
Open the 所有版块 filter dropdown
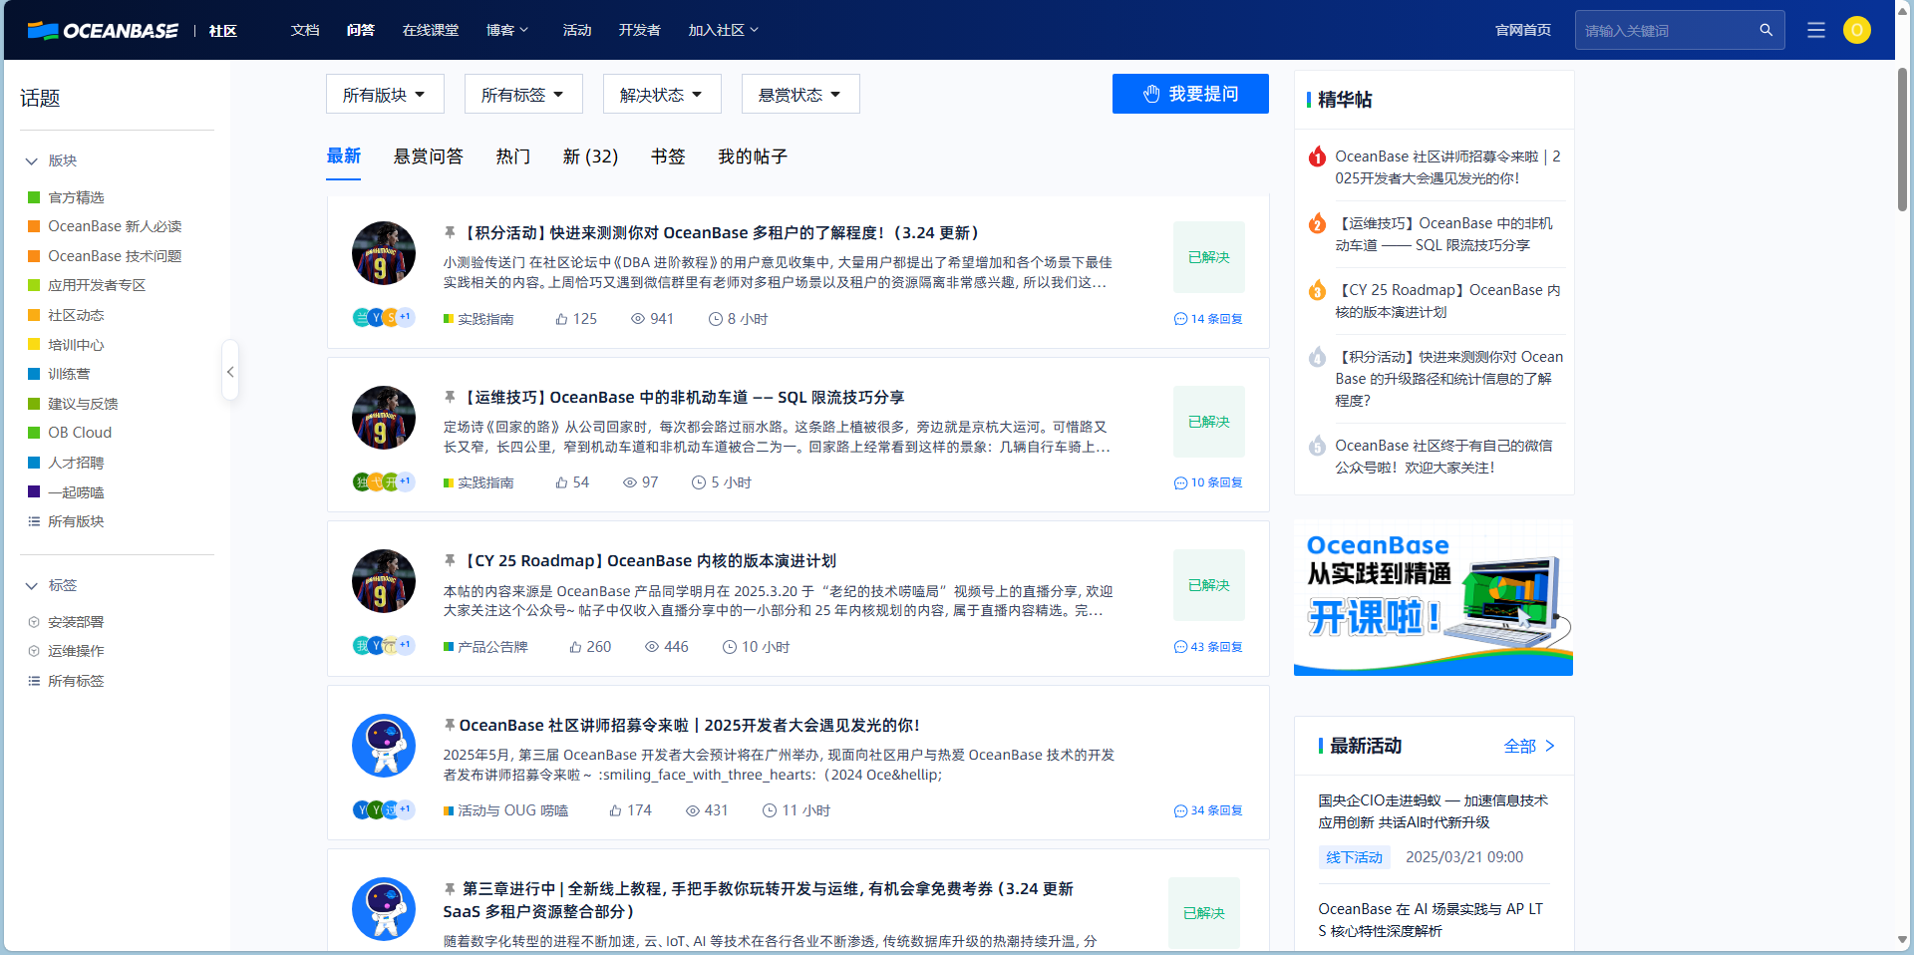[x=385, y=94]
